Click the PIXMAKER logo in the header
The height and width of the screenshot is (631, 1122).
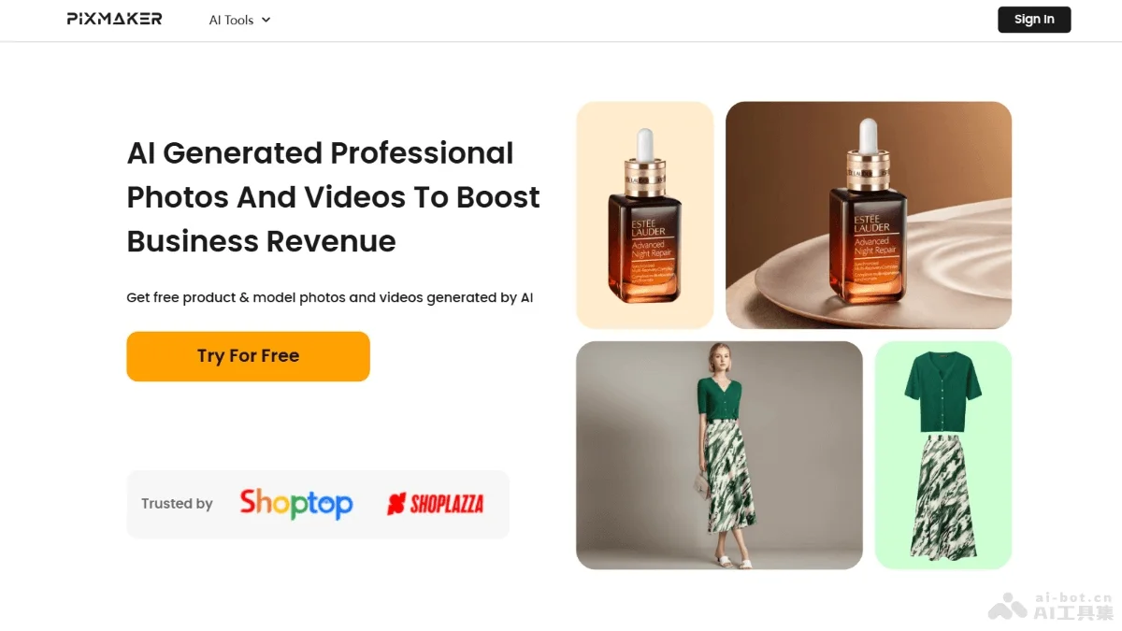point(114,19)
